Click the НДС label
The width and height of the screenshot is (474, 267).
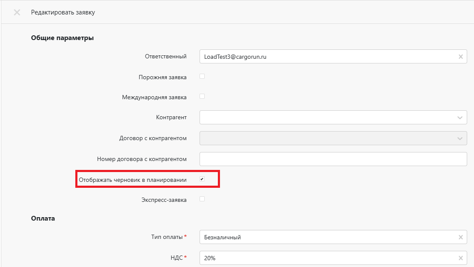177,258
